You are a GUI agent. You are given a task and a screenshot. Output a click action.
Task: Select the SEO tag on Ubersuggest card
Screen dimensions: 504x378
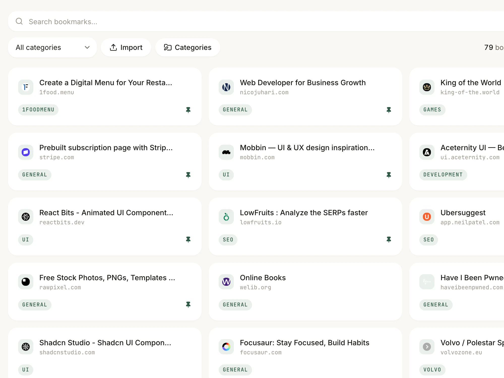pos(429,240)
